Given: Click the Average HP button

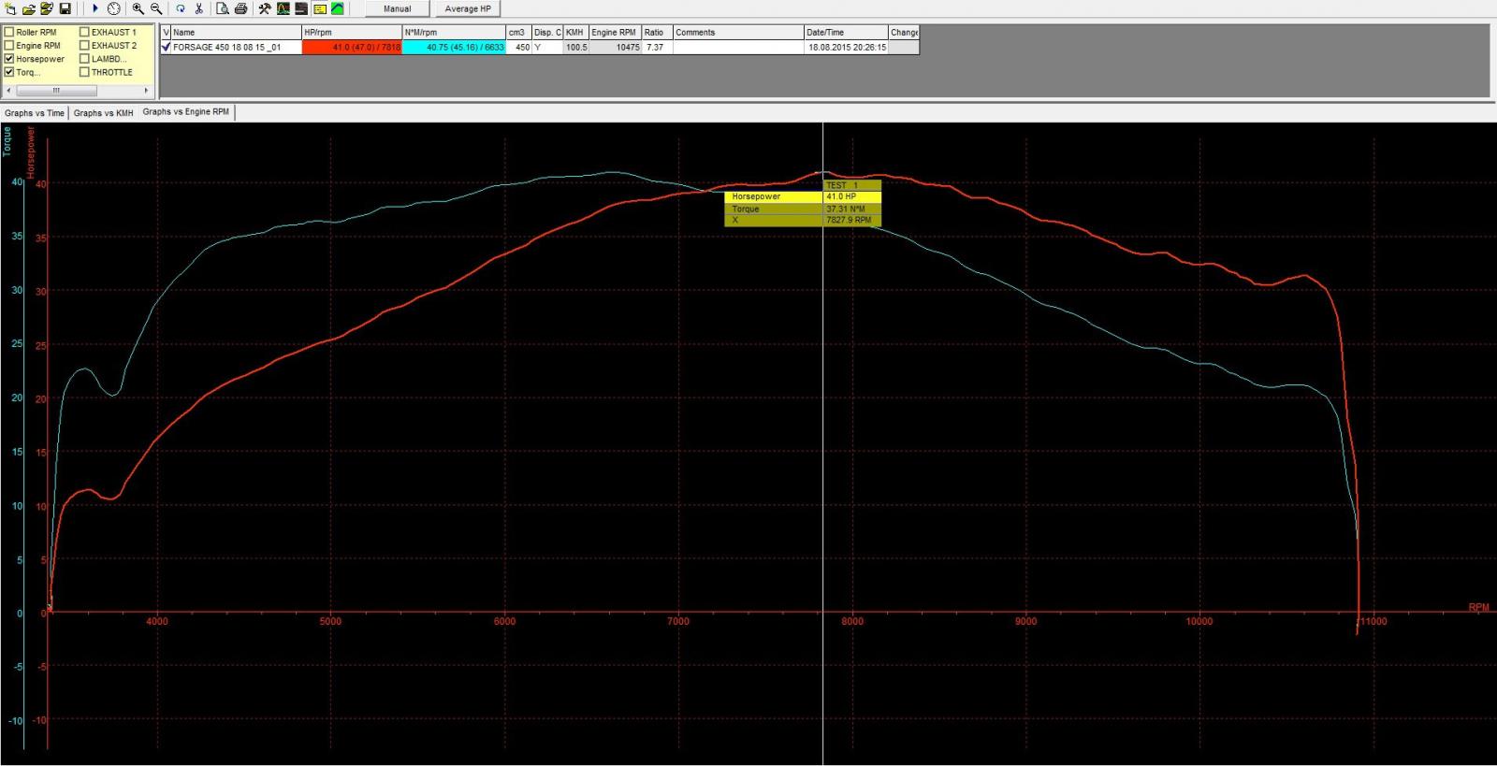Looking at the screenshot, I should click(467, 8).
